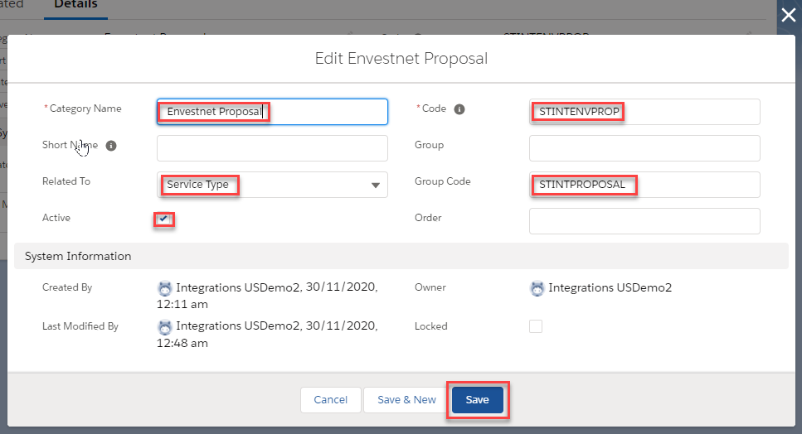Close the Edit Envestnet Proposal dialog
Image resolution: width=802 pixels, height=434 pixels.
(788, 15)
